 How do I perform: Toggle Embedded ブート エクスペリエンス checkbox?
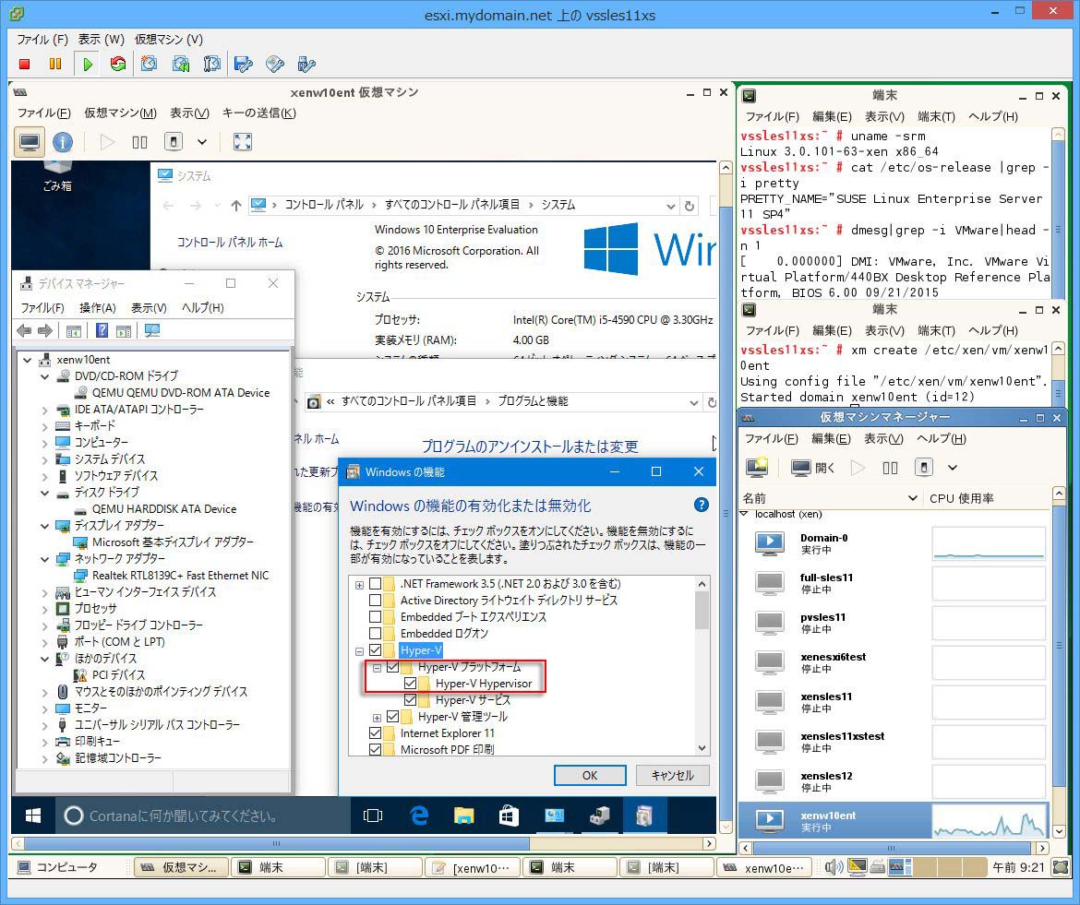click(376, 616)
